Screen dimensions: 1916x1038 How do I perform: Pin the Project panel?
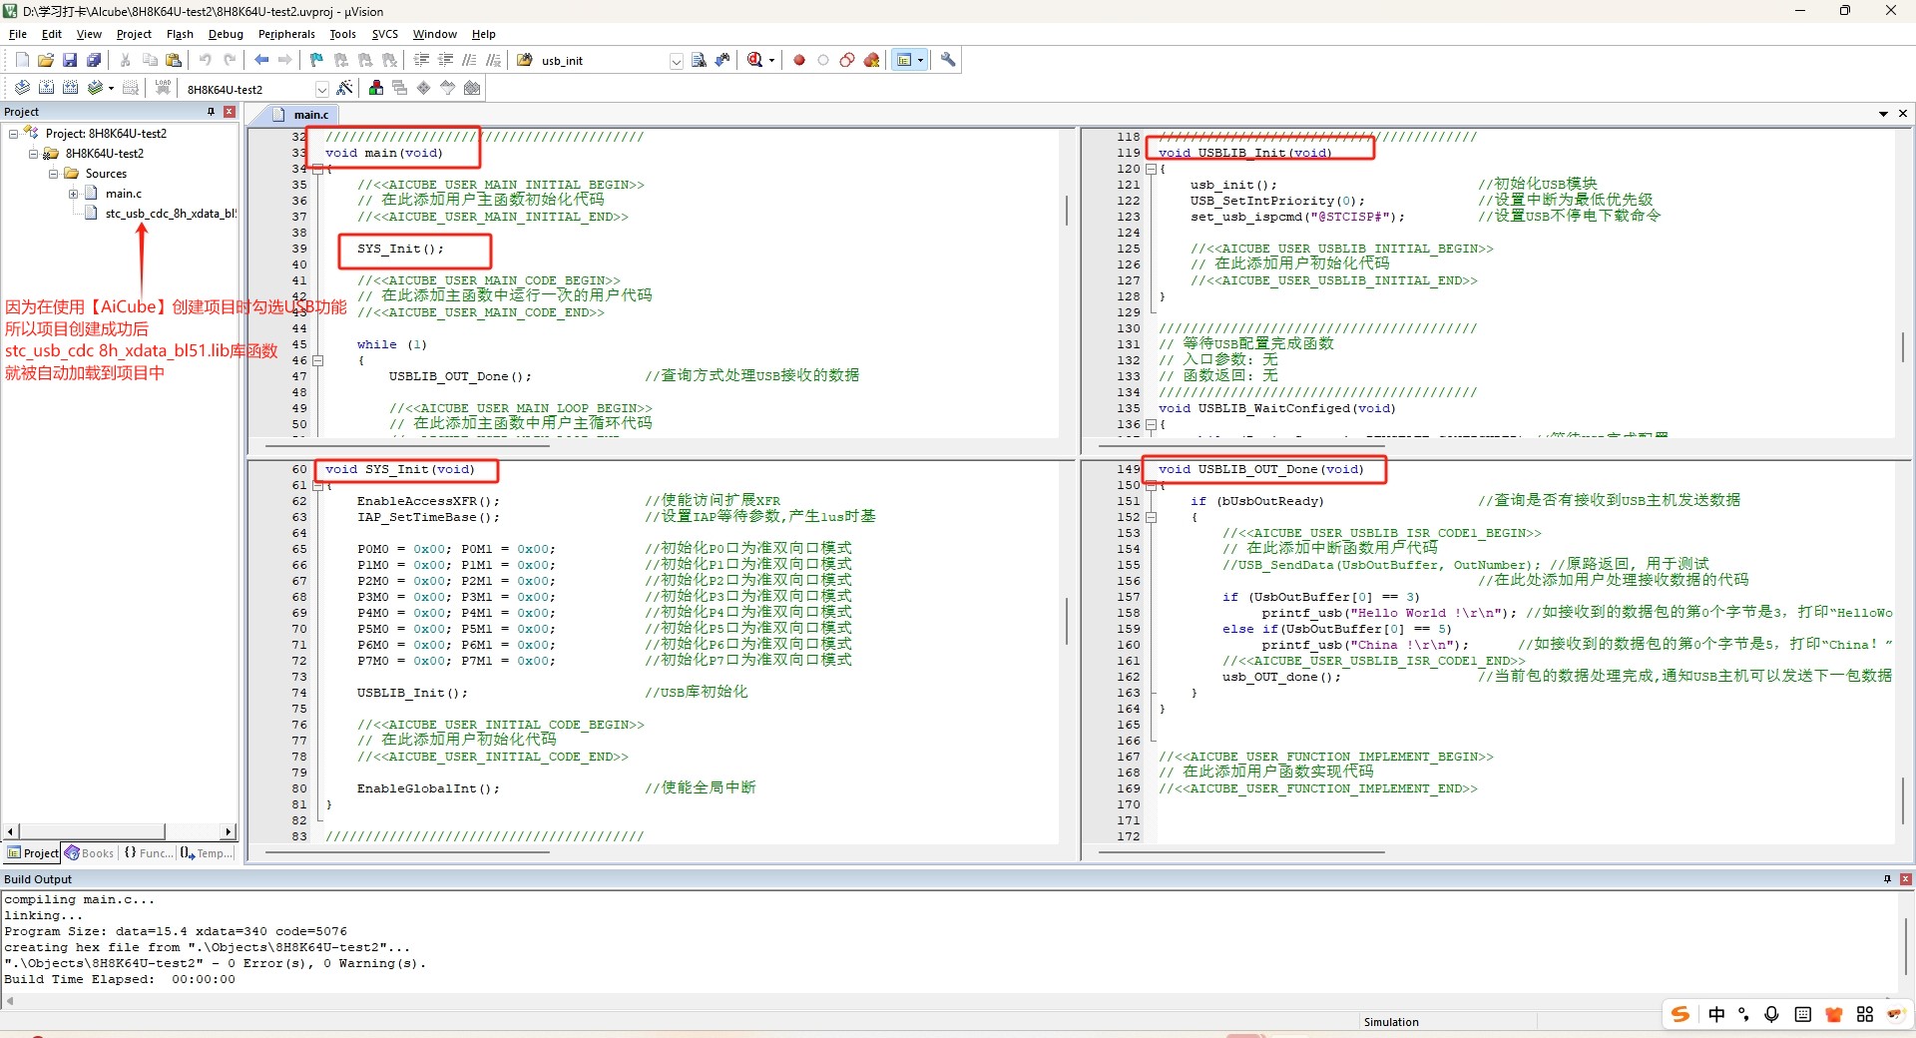click(x=211, y=112)
